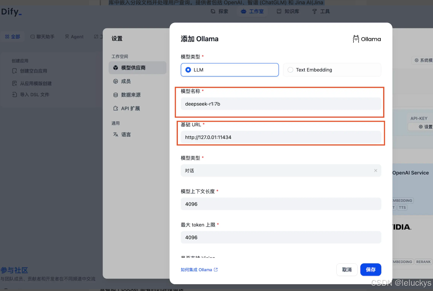Image resolution: width=433 pixels, height=291 pixels.
Task: Click 从应用模版创建 create from template
Action: (32, 84)
